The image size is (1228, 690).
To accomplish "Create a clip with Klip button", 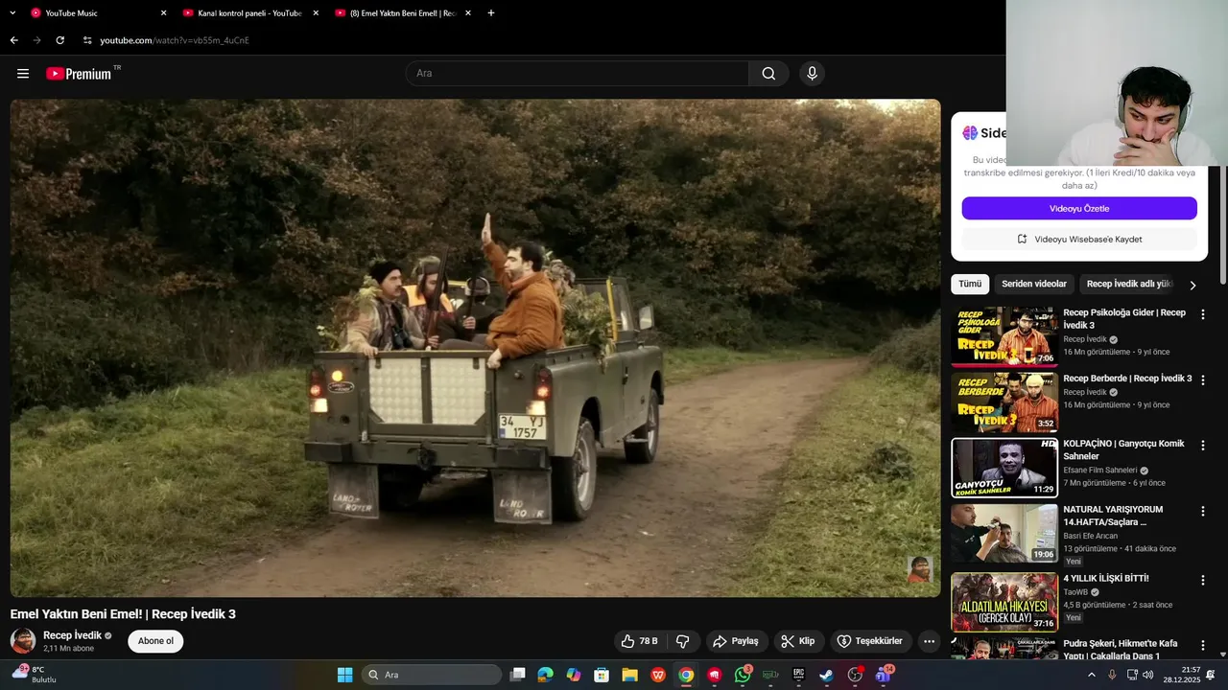I will click(798, 641).
